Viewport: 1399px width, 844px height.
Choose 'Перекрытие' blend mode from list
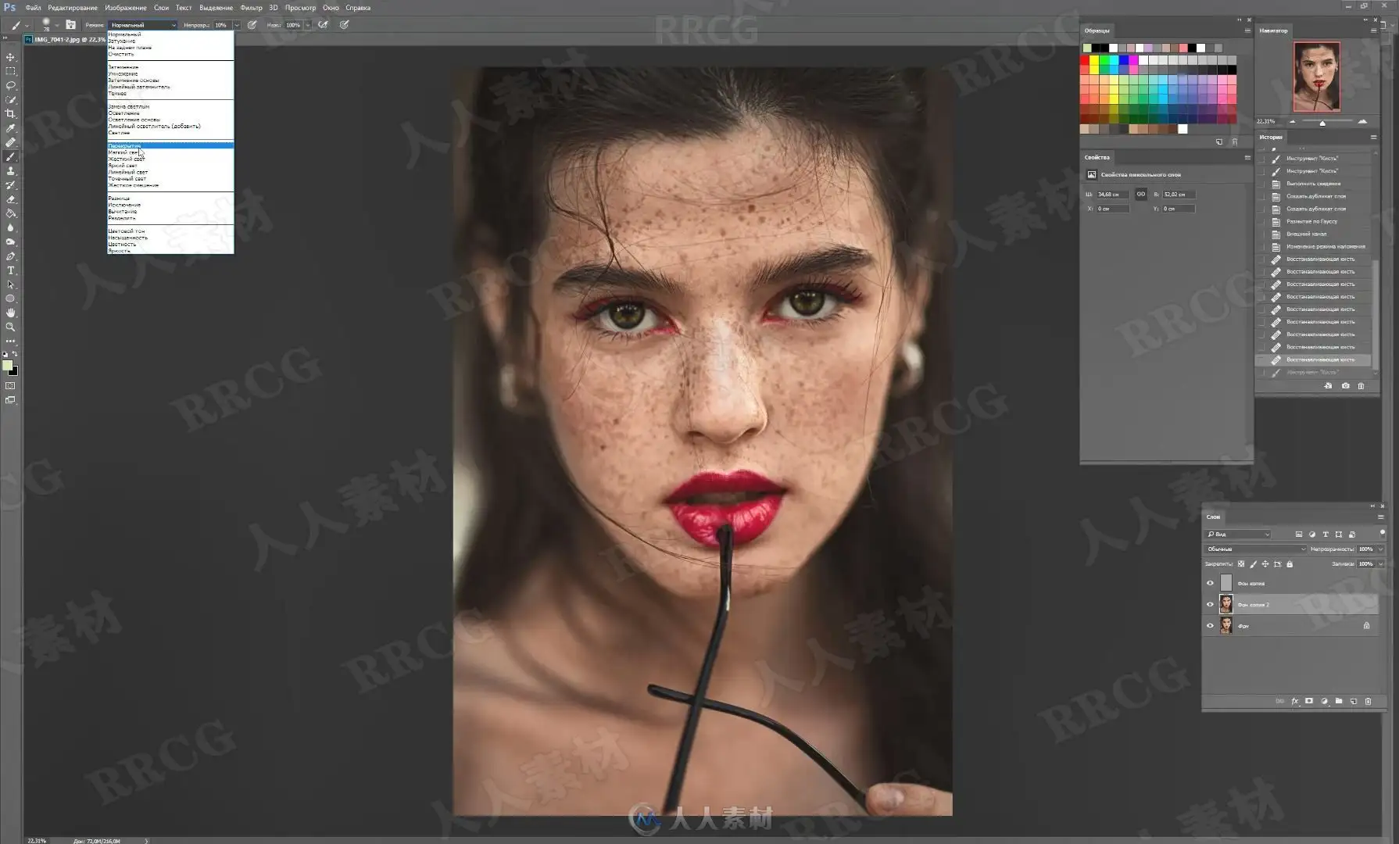click(125, 146)
